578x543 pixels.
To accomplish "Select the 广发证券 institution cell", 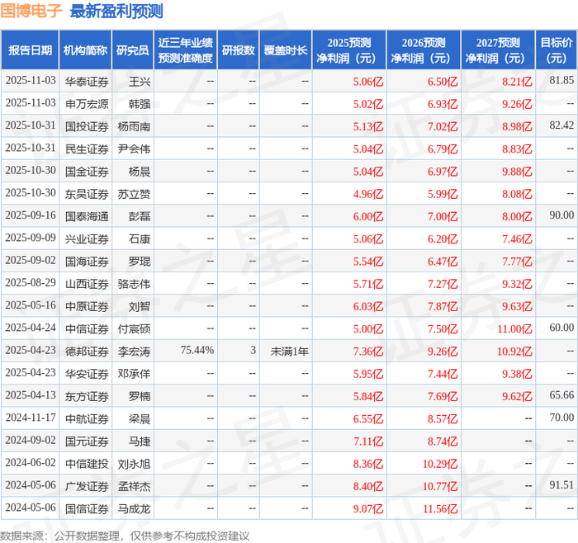I will coord(87,486).
